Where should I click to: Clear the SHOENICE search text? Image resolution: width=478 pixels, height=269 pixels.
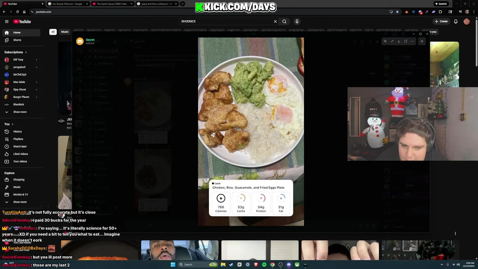[x=276, y=21]
